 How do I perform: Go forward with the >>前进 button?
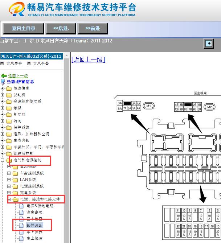point(93,29)
